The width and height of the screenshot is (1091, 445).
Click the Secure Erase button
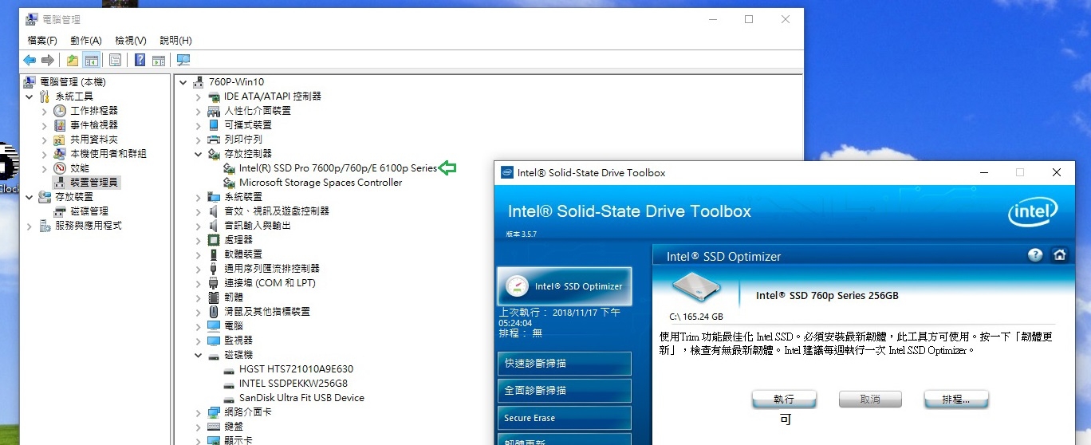(x=565, y=418)
